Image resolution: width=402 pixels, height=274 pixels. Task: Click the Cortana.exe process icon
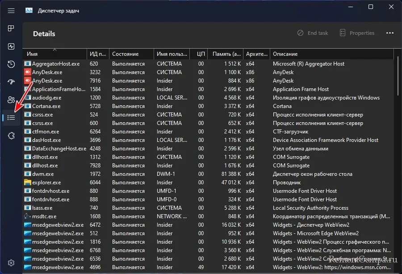[x=27, y=106]
